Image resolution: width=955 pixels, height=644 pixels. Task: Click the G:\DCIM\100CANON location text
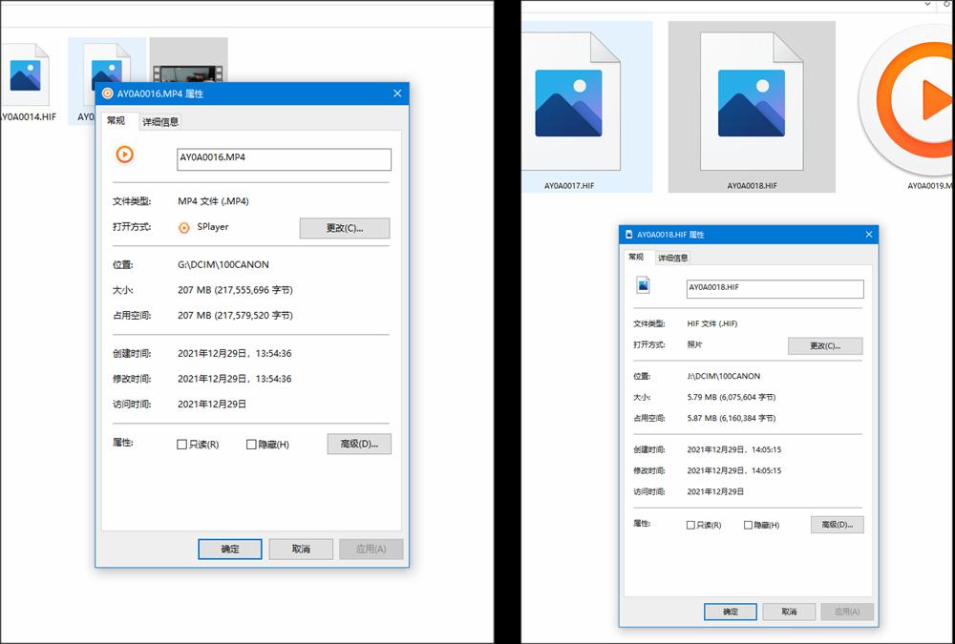click(223, 265)
